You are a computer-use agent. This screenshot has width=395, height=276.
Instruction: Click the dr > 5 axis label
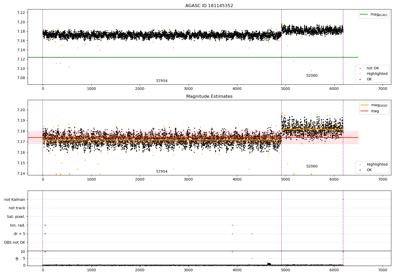19,234
